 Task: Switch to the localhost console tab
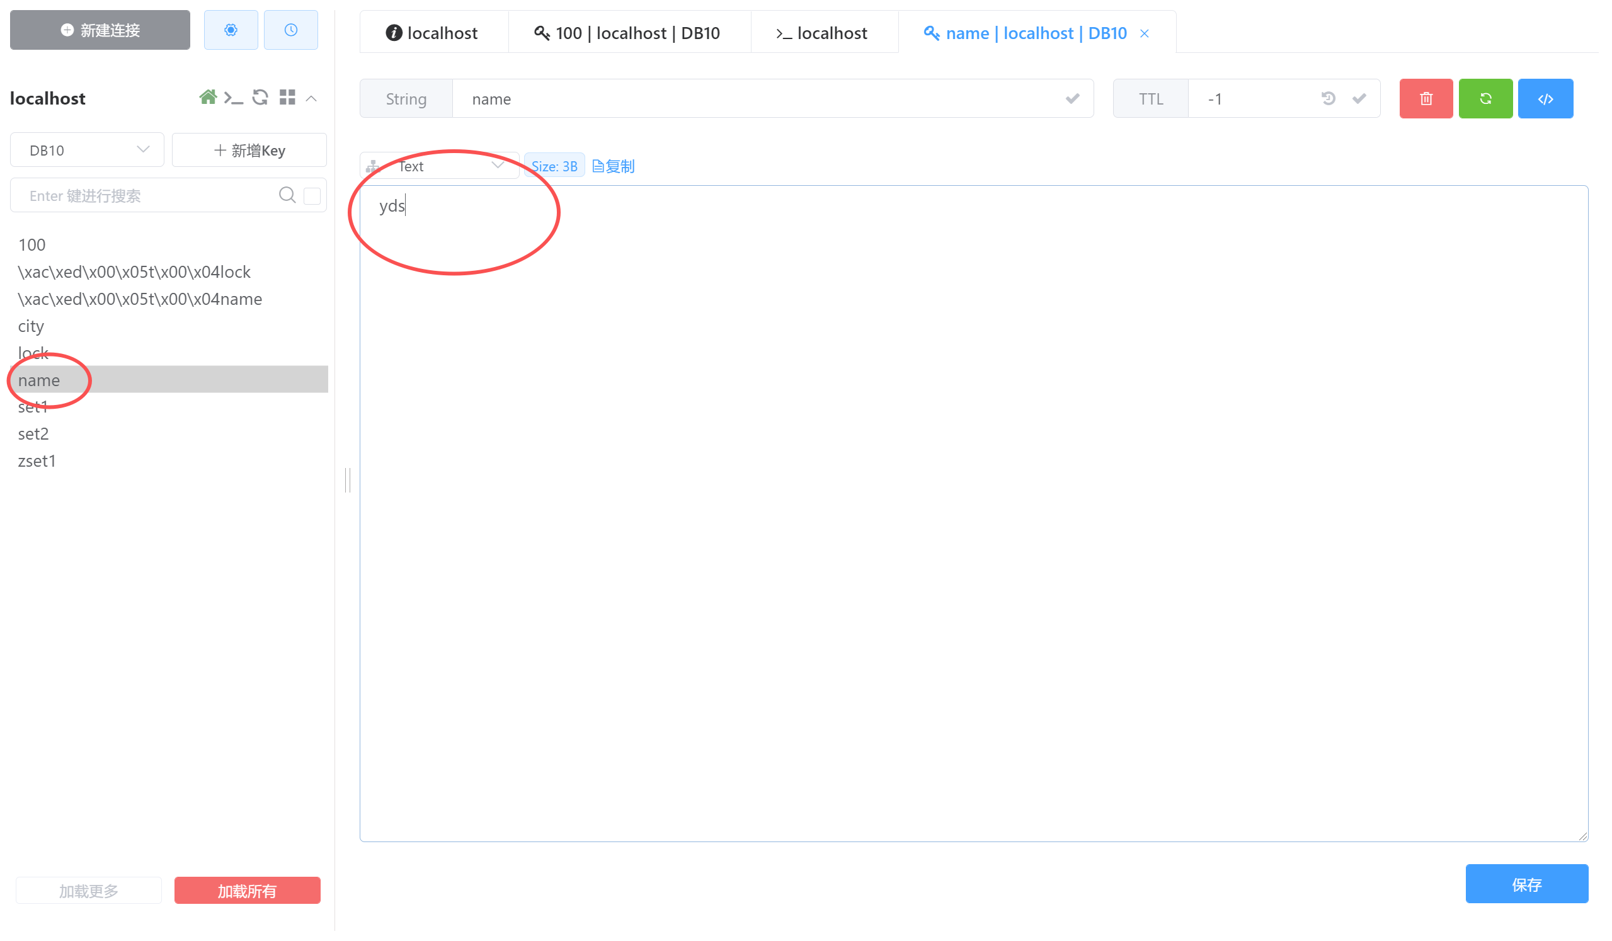[823, 33]
